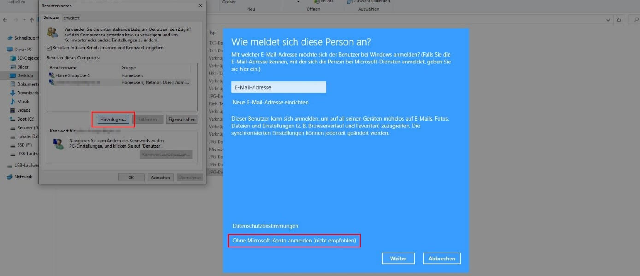This screenshot has height=276, width=640.
Task: Click Benutzername column header
Action: pyautogui.click(x=83, y=68)
